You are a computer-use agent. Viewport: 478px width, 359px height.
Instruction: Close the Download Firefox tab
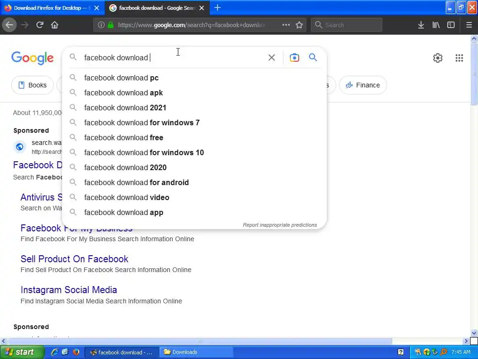click(x=97, y=8)
